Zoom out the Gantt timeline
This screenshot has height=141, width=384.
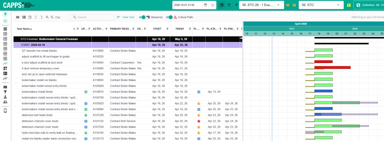(52, 17)
